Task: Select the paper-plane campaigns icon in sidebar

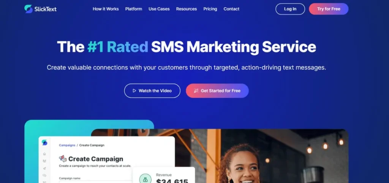Action: 44,168
